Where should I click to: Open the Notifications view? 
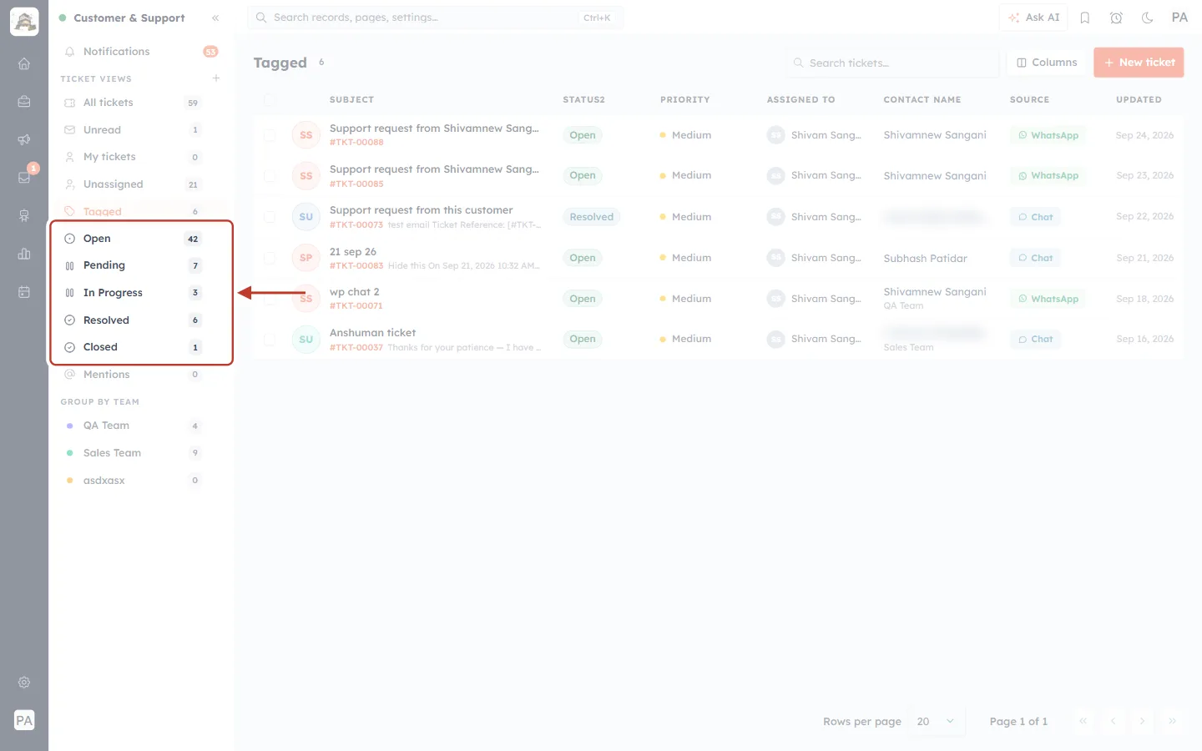click(142, 52)
